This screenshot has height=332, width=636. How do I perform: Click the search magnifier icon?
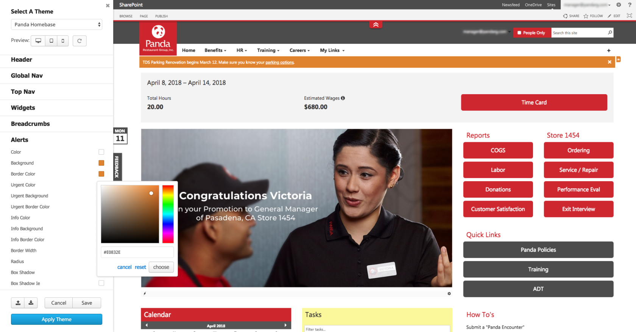[610, 33]
